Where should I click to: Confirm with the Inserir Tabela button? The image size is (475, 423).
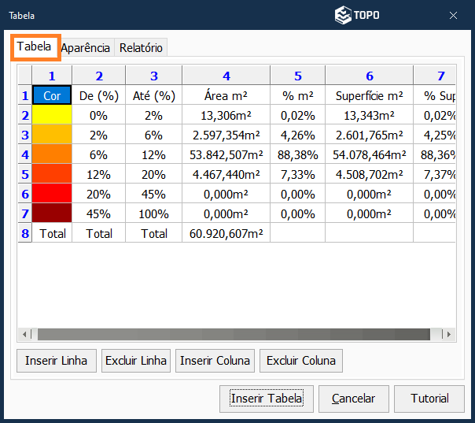[267, 399]
